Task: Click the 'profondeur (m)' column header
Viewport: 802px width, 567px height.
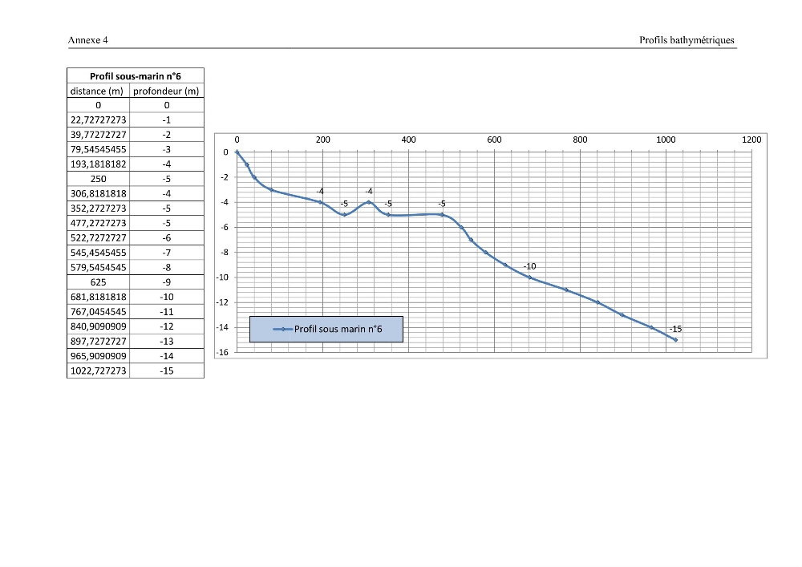Action: click(x=166, y=91)
